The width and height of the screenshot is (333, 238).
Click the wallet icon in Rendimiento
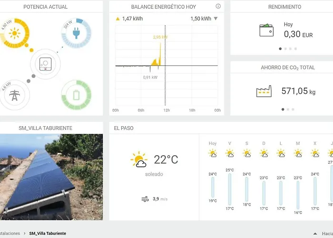pyautogui.click(x=266, y=30)
